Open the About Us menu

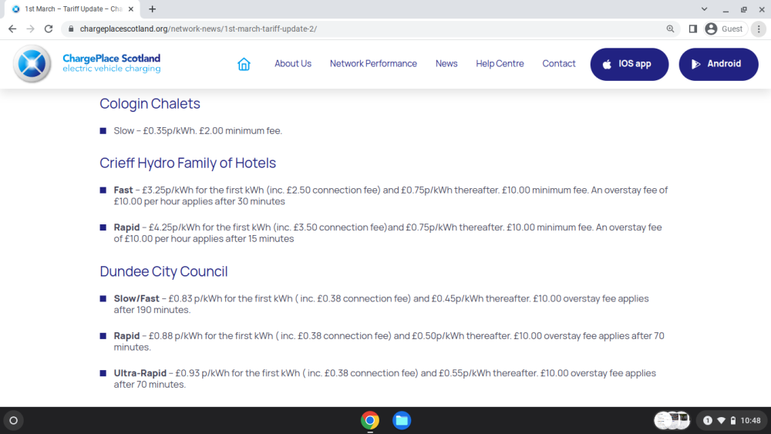coord(292,63)
